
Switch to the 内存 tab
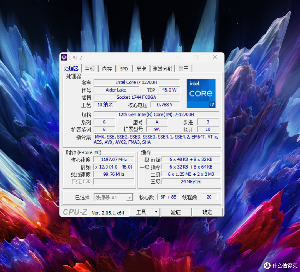[107, 69]
